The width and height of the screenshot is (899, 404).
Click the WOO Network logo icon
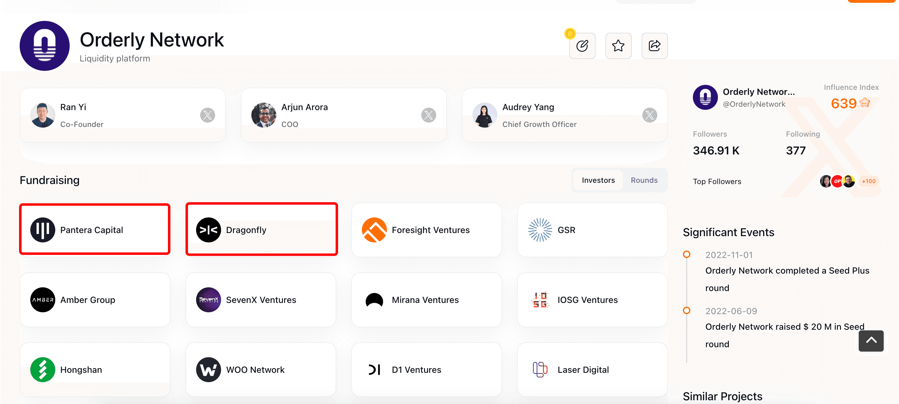click(x=208, y=369)
